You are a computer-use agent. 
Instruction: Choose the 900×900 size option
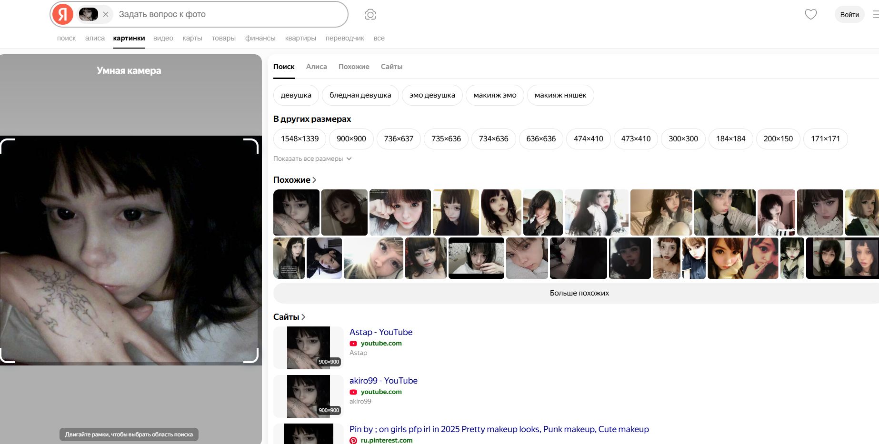(351, 139)
